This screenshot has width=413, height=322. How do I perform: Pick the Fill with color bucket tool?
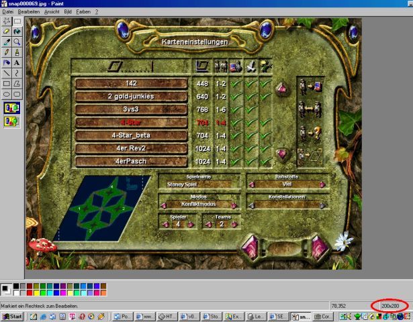coord(17,32)
